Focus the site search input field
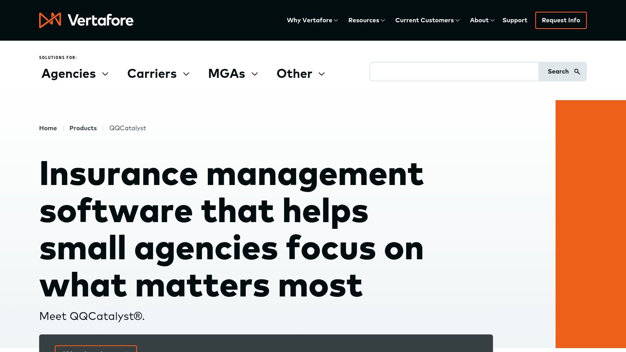This screenshot has width=626, height=352. click(x=454, y=72)
